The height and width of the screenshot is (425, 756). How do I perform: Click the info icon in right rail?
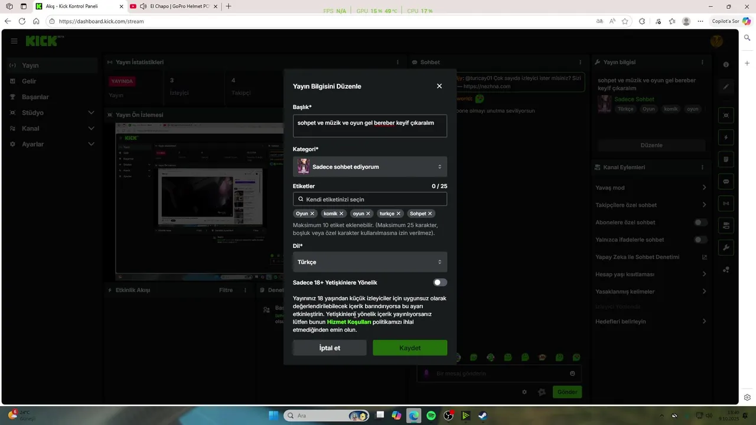point(726,64)
